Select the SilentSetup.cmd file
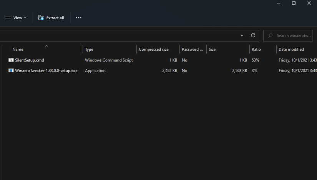 [x=30, y=60]
